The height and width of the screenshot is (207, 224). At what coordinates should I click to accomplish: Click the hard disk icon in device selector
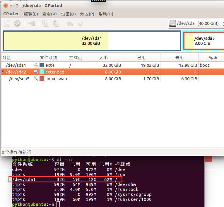(172, 23)
